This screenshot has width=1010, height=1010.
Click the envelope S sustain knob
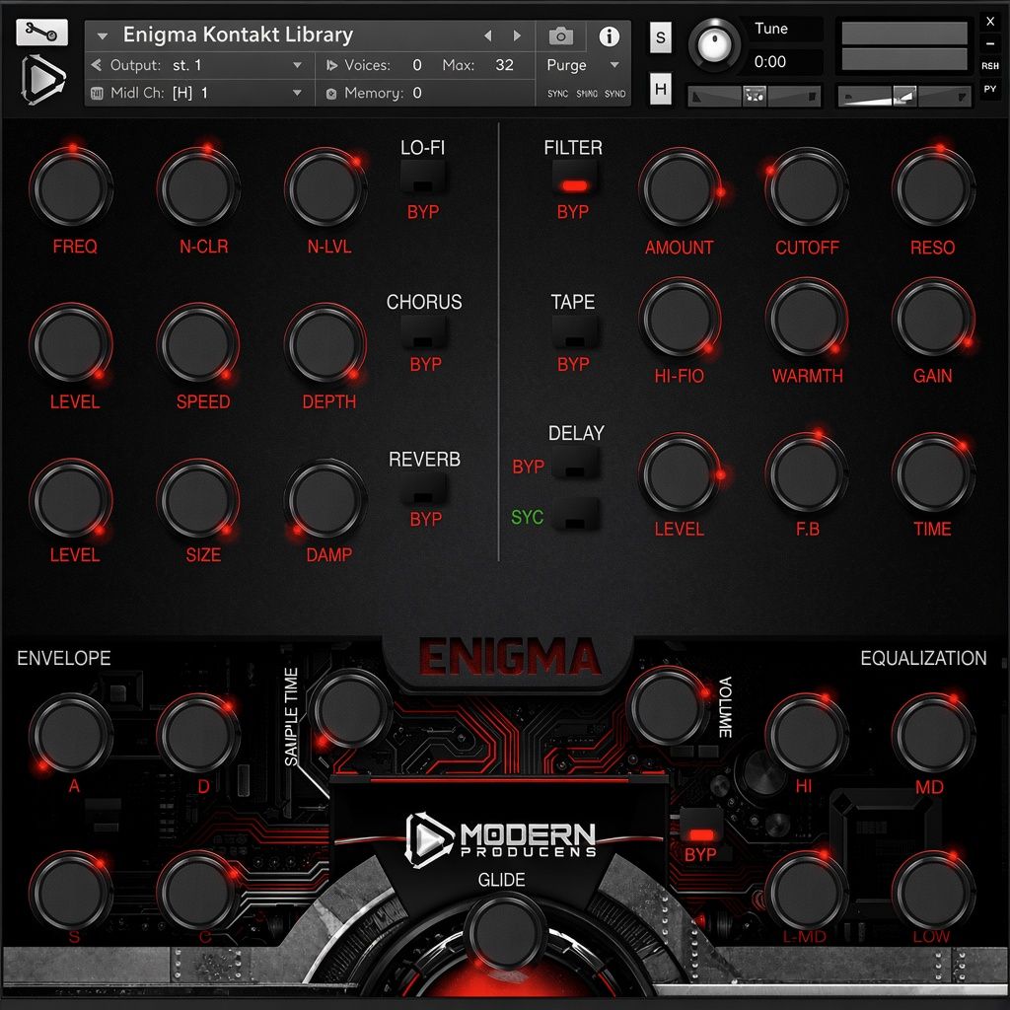pyautogui.click(x=71, y=891)
